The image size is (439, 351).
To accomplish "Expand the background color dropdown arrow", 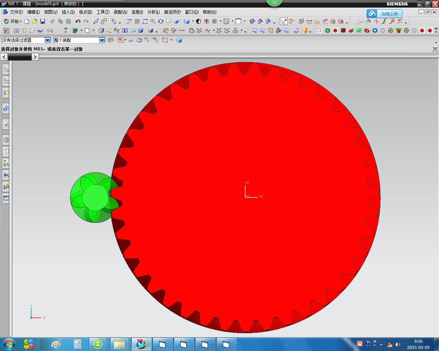I will point(245,21).
